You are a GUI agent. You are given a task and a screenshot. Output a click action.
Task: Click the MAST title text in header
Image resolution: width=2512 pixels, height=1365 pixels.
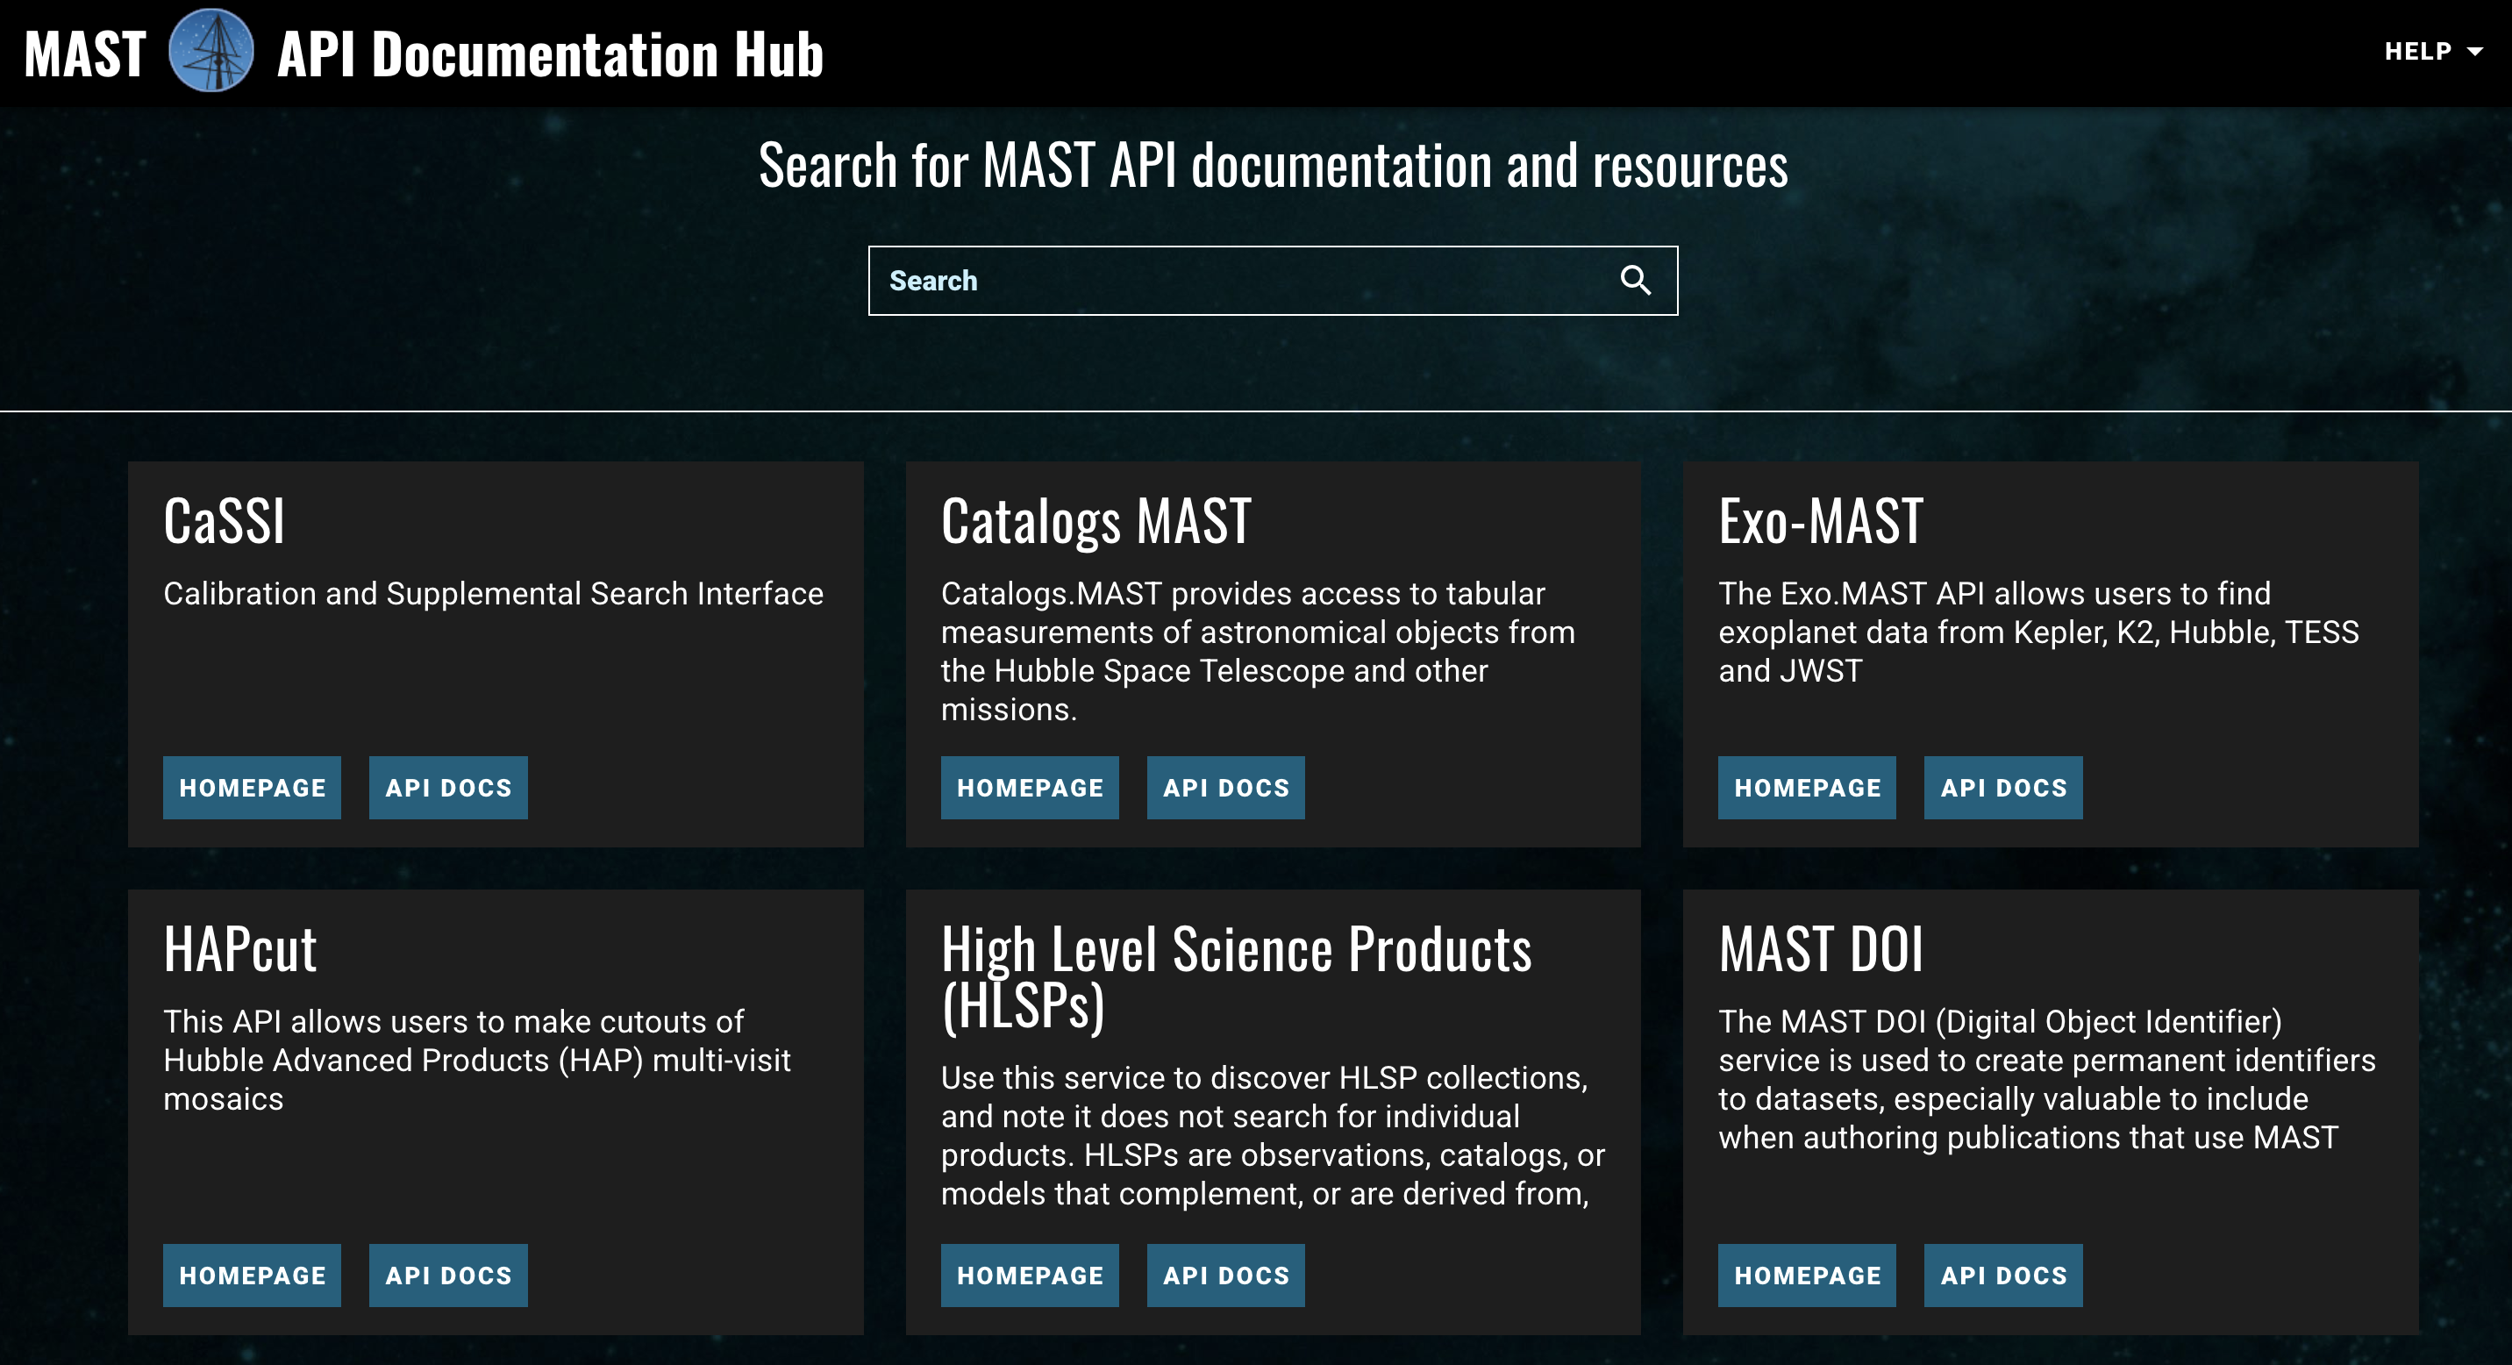[86, 54]
